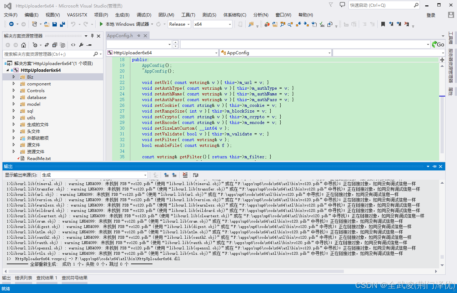Open Properties wrench icon in Solution Explorer
The height and width of the screenshot is (293, 457).
pos(81,45)
